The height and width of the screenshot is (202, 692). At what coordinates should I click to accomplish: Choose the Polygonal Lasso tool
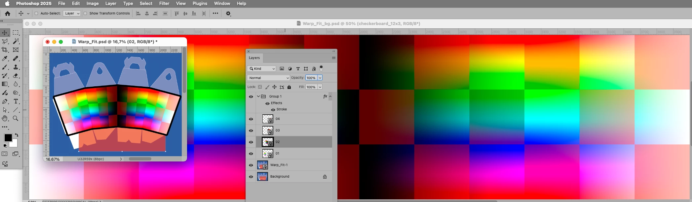point(5,41)
